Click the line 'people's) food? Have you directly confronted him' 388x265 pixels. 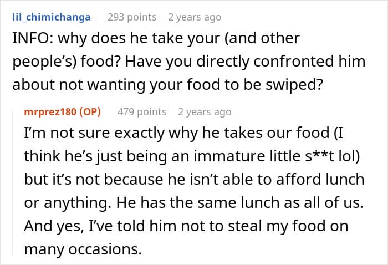[x=188, y=62]
